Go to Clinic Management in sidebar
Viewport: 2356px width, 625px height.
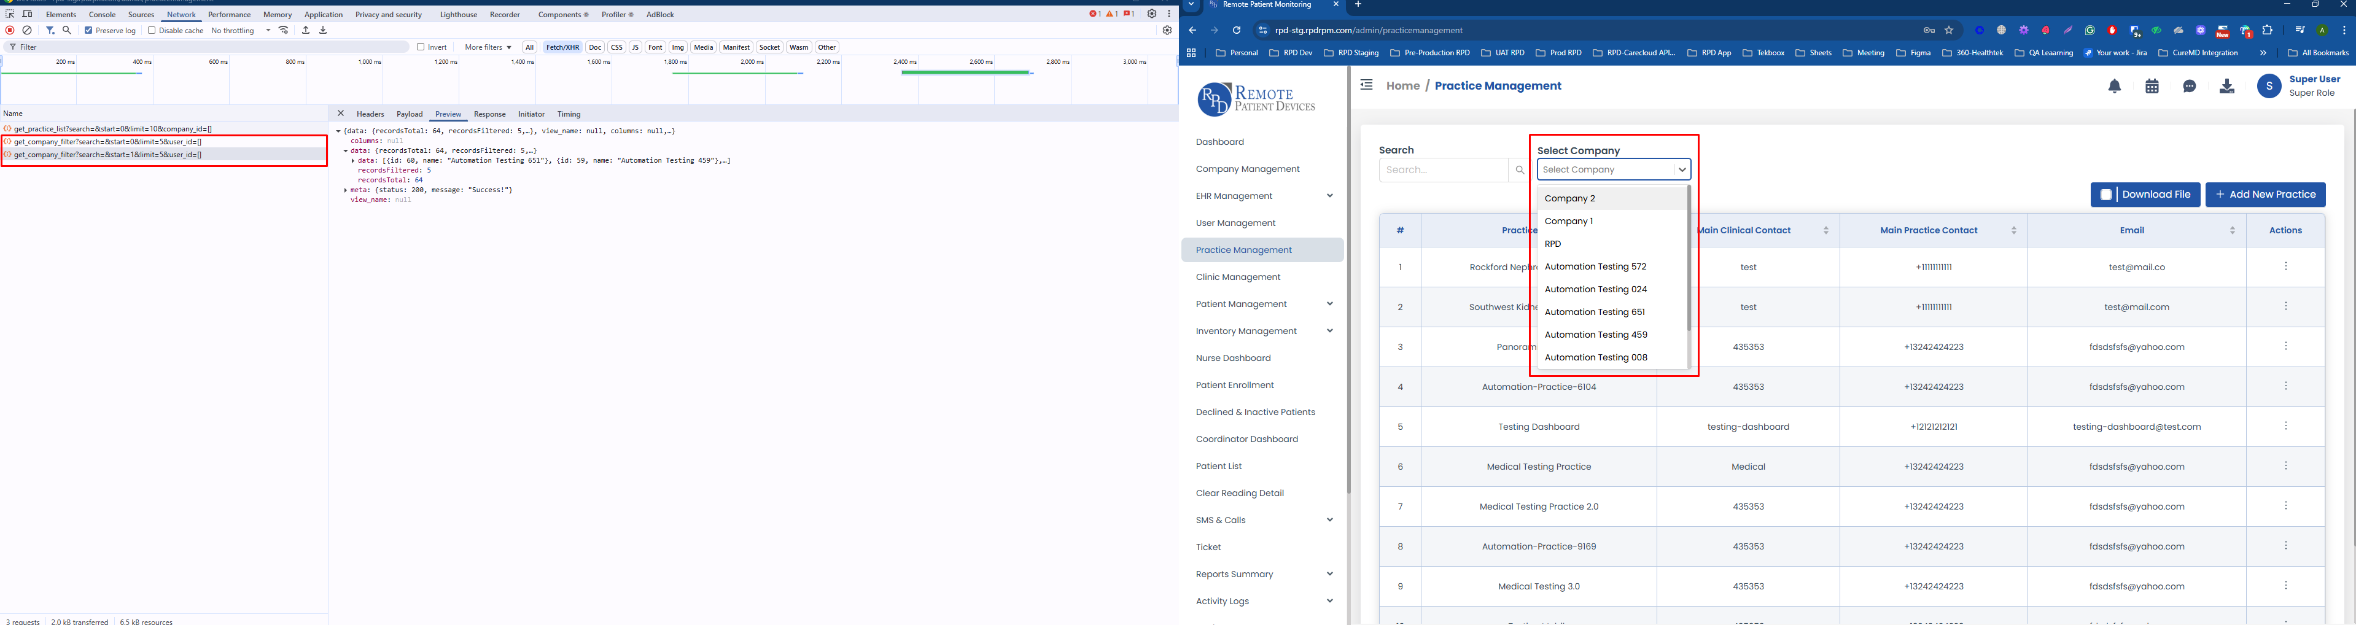pos(1237,278)
